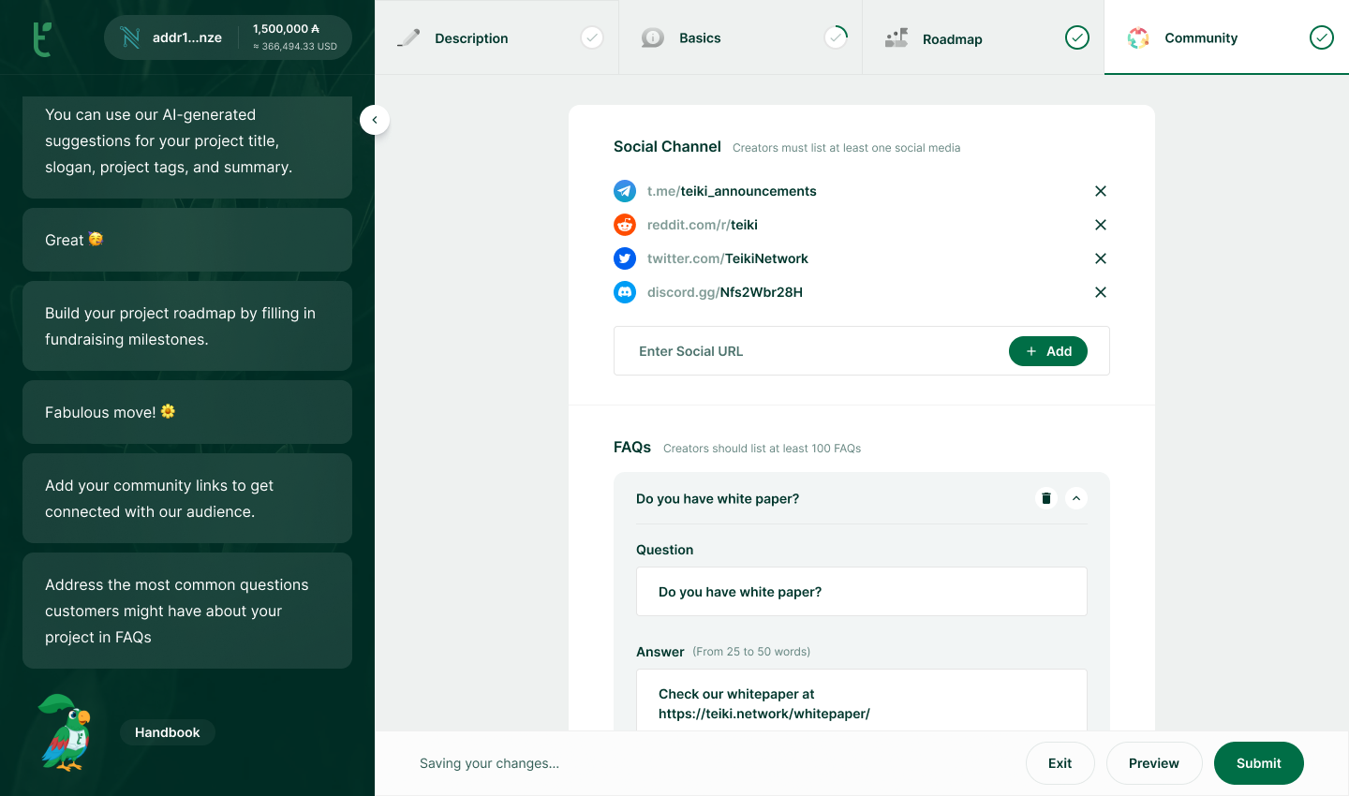Click the parrot mascot icon

tap(66, 732)
